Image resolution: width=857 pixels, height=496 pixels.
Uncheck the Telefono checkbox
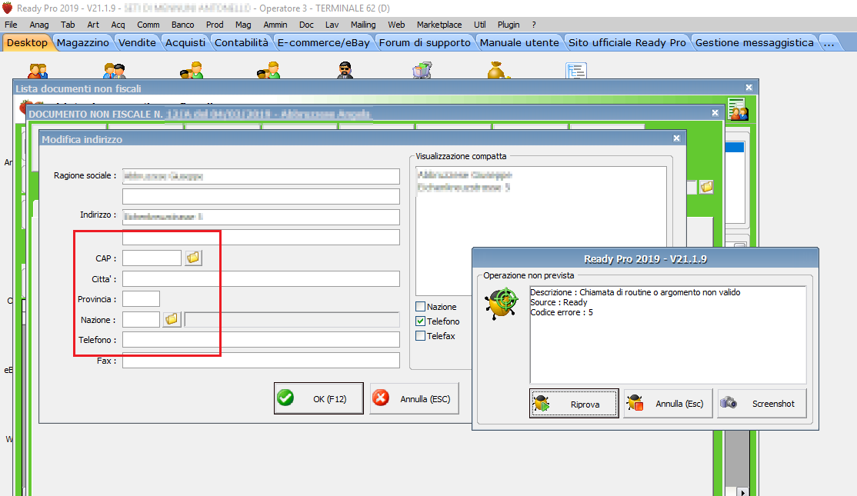click(x=420, y=321)
